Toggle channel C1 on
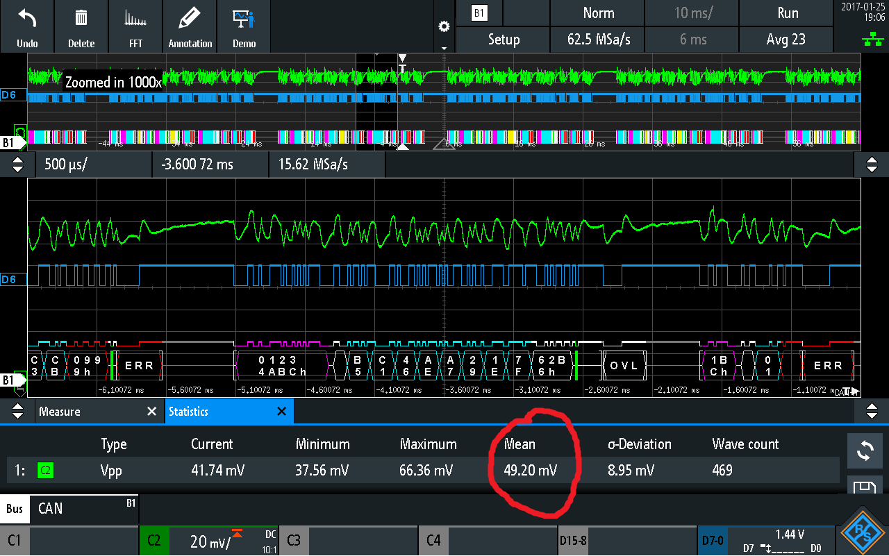Image resolution: width=889 pixels, height=556 pixels. coord(69,540)
